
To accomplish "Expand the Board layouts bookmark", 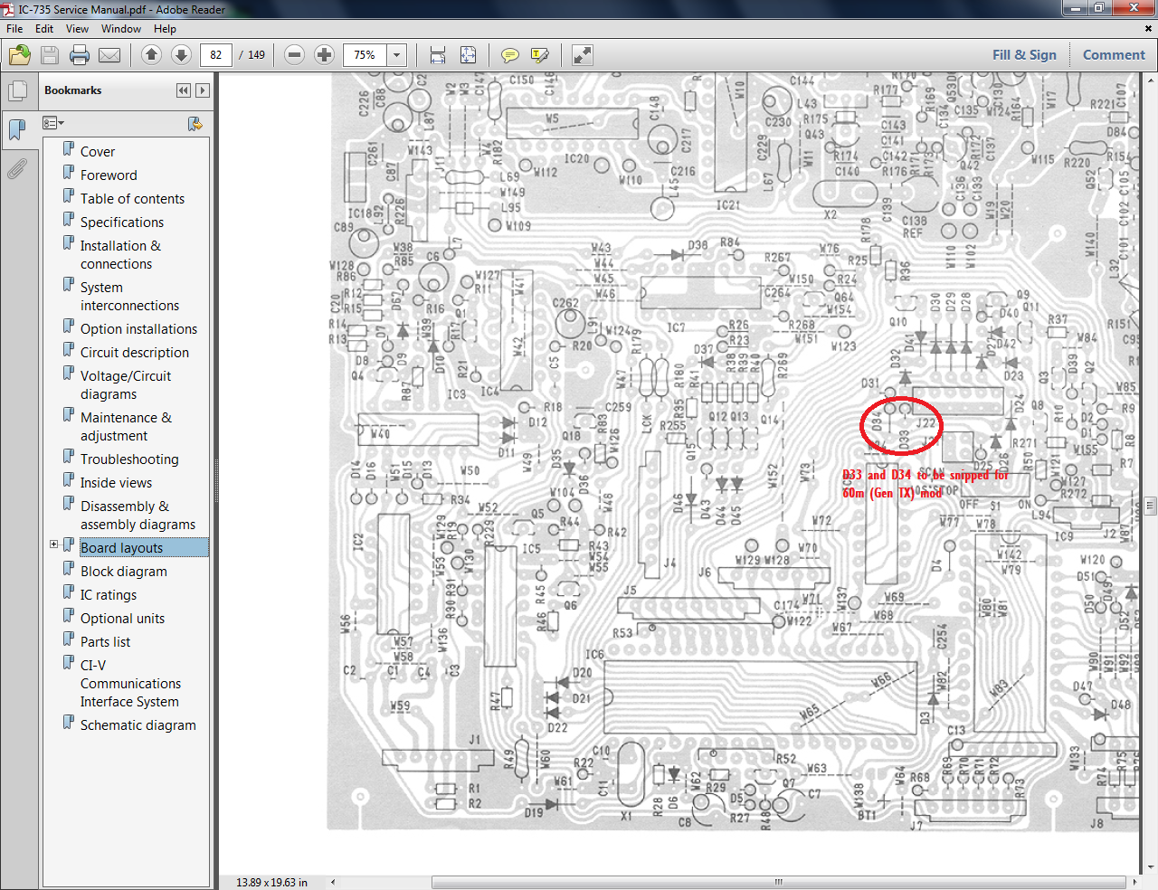I will [x=53, y=544].
